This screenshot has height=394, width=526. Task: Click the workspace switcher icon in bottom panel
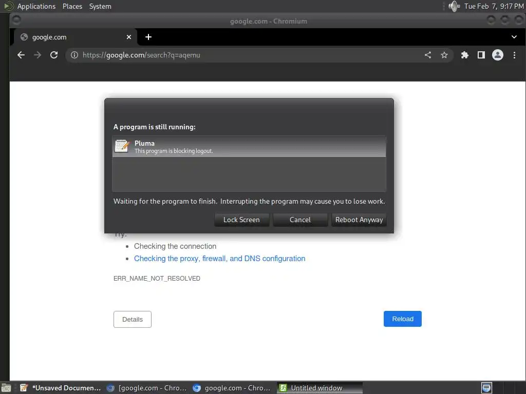[x=487, y=388]
